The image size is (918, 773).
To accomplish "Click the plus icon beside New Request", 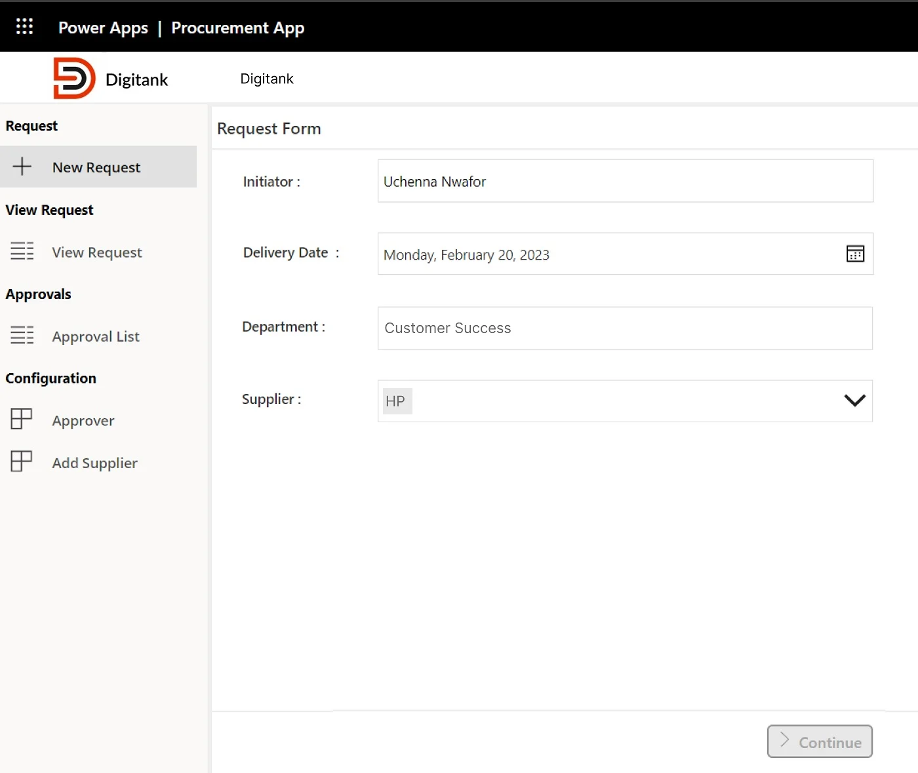I will coord(22,167).
